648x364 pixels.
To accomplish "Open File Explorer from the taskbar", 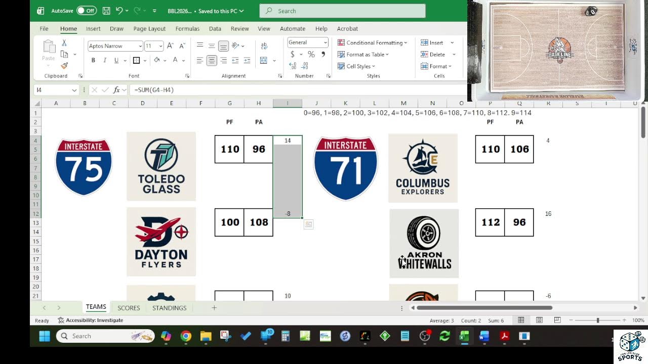I will point(206,336).
